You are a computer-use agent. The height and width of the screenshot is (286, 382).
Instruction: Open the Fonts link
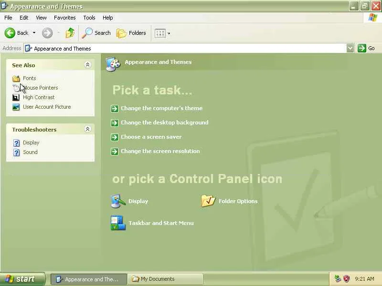pyautogui.click(x=30, y=78)
